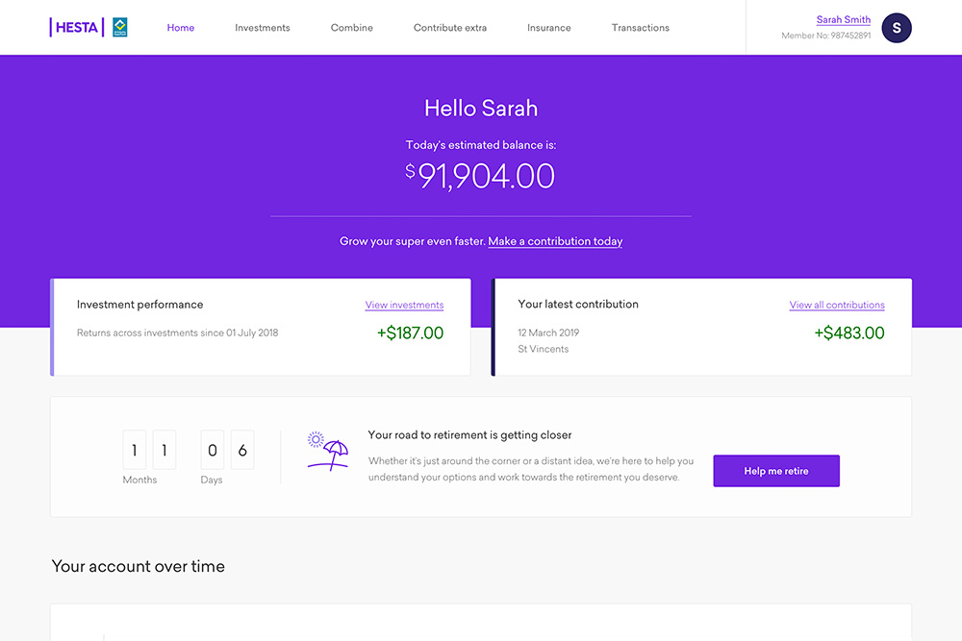Viewport: 962px width, 641px height.
Task: Navigate to the Combine page
Action: 352,28
